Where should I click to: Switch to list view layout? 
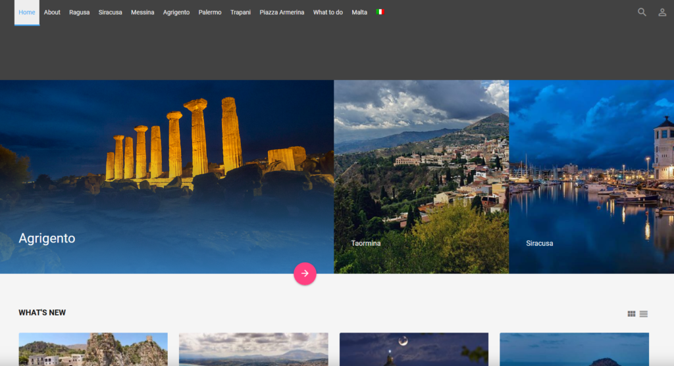[643, 313]
